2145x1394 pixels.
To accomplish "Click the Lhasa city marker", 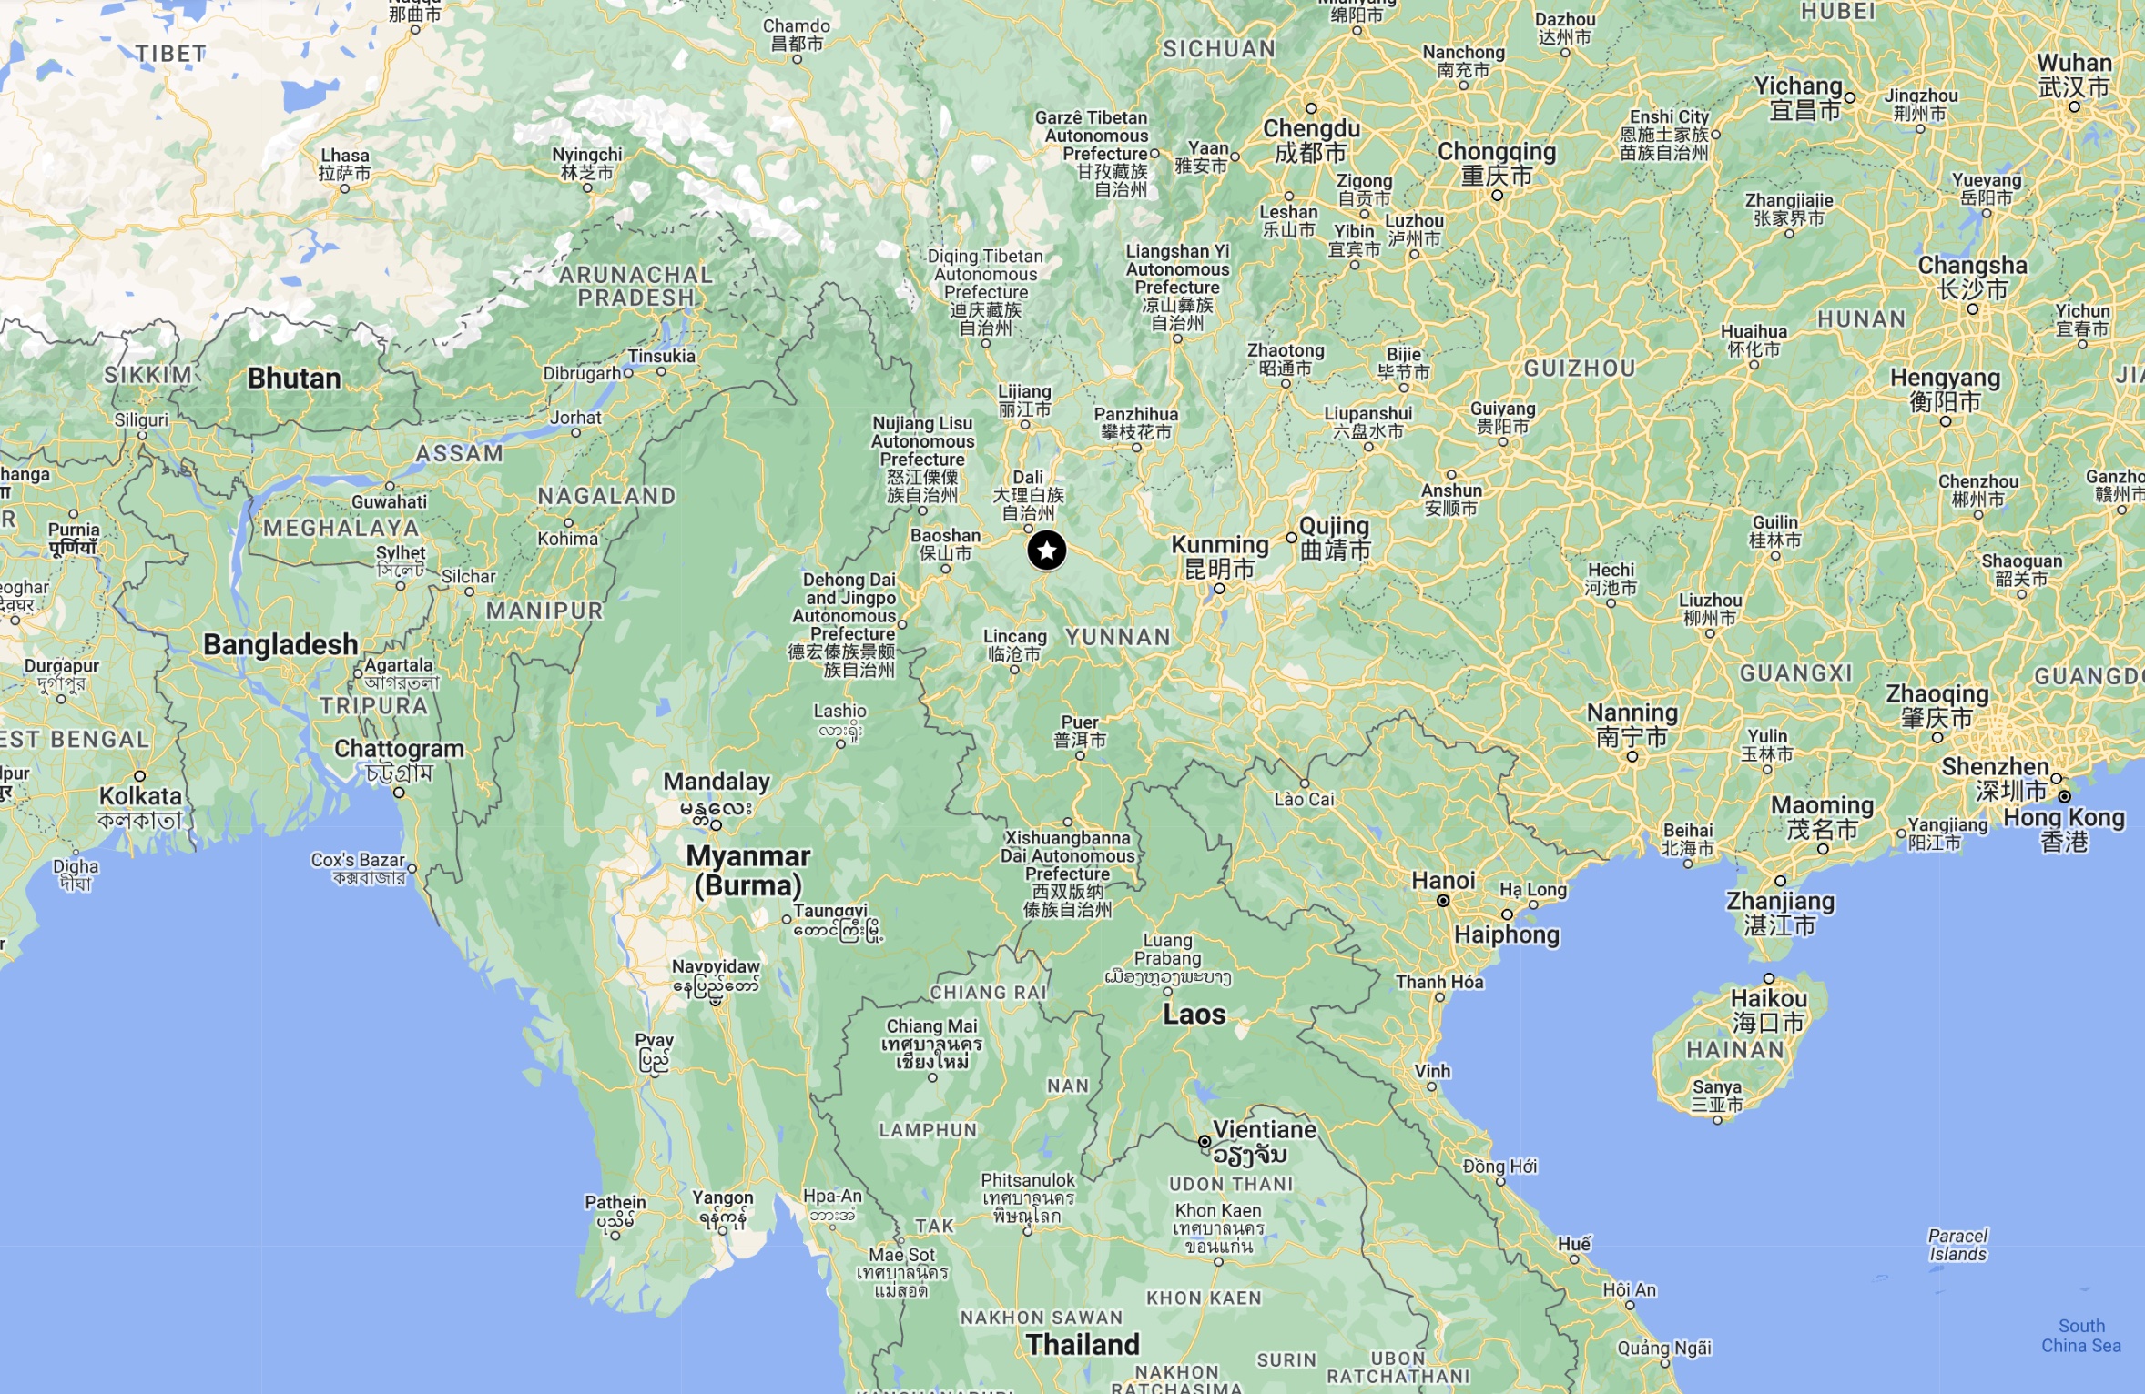I will pyautogui.click(x=344, y=189).
